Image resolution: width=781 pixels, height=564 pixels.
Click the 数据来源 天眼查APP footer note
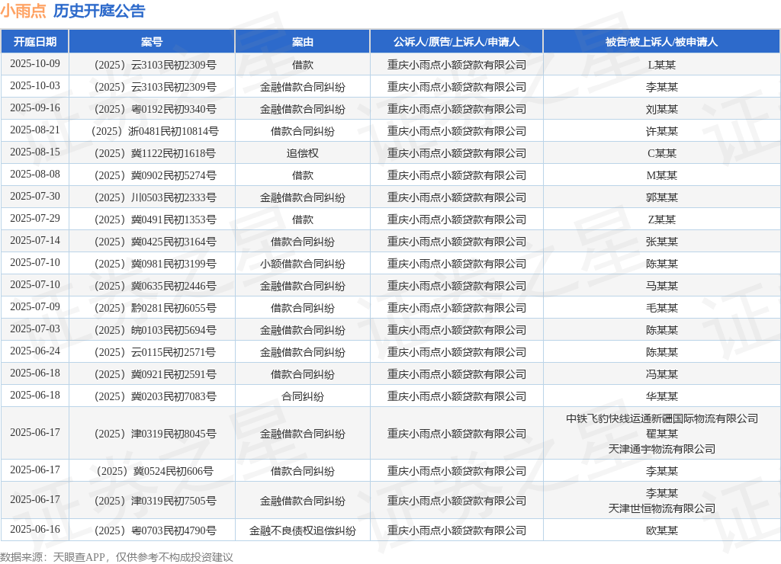116,557
